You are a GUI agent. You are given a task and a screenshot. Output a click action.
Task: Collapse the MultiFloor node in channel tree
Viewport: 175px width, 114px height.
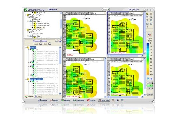pos(26,48)
